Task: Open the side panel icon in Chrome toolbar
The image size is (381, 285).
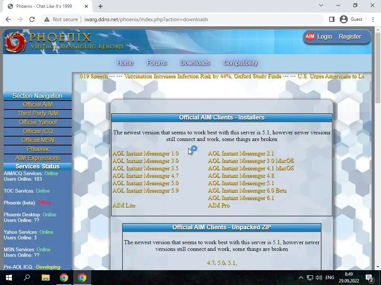Action: tap(332, 19)
